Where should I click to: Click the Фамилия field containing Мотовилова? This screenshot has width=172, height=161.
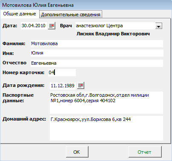97,43
